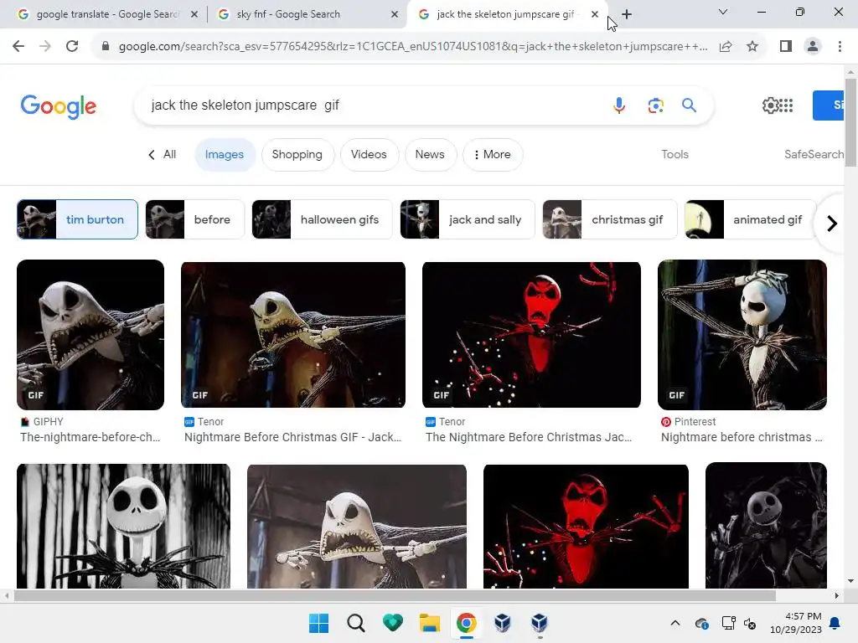Select the 'christmas gif' suggestion chip
Viewport: 858px width, 643px height.
[610, 219]
